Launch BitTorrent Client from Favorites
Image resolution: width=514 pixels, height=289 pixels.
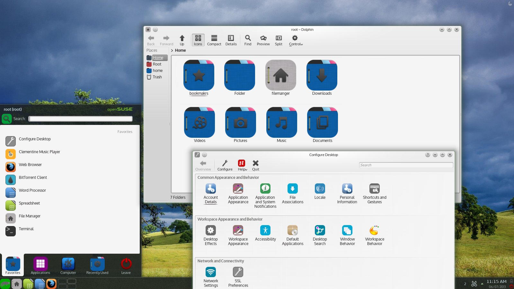[70, 180]
